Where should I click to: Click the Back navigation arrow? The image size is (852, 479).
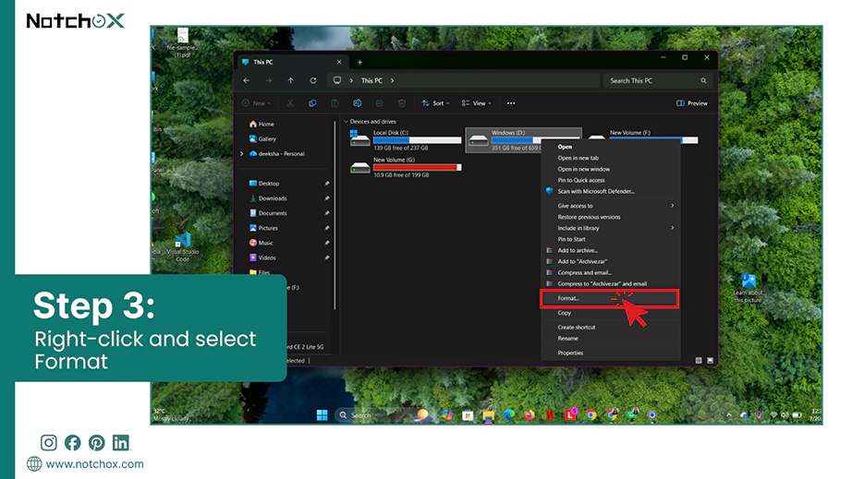click(247, 80)
